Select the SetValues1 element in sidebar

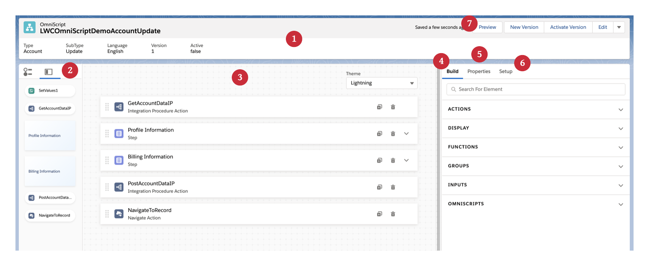pyautogui.click(x=49, y=91)
